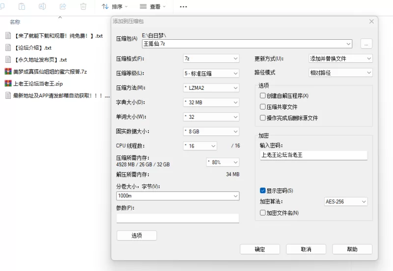The image size is (393, 271).
Task: Open the 固实数据大小 dropdown showing 8 GB
Action: pyautogui.click(x=211, y=132)
